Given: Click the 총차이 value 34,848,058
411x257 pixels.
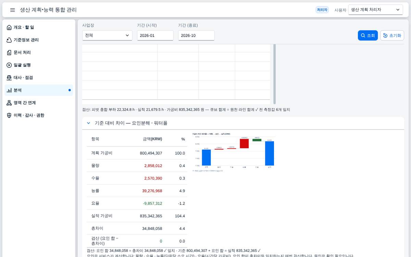Looking at the screenshot, I should [x=152, y=228].
